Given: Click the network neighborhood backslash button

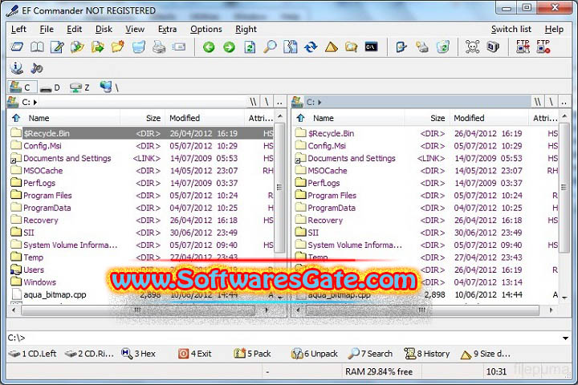Looking at the screenshot, I should 109,87.
